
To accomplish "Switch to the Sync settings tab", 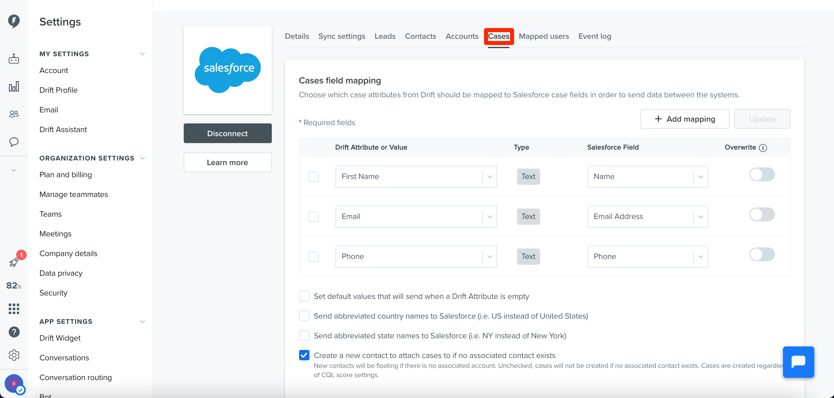I will coord(342,36).
